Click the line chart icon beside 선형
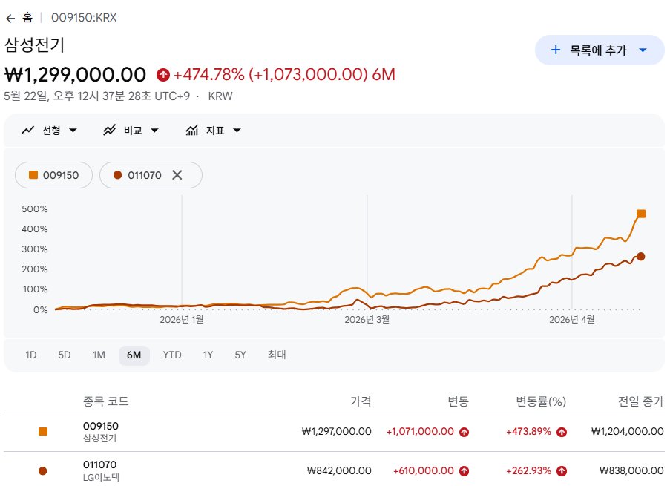670x486 pixels. 28,130
